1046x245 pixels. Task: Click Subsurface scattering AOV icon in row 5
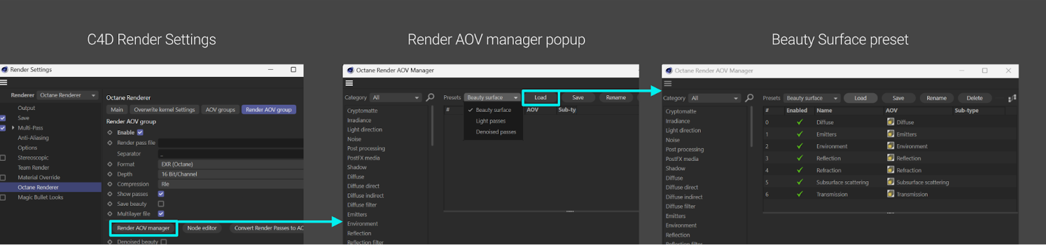pos(890,182)
